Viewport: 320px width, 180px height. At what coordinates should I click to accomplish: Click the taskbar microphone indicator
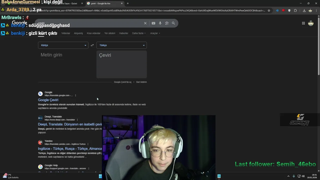(294, 176)
